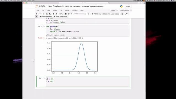Cut selected cells with the scissors icon

43,14
